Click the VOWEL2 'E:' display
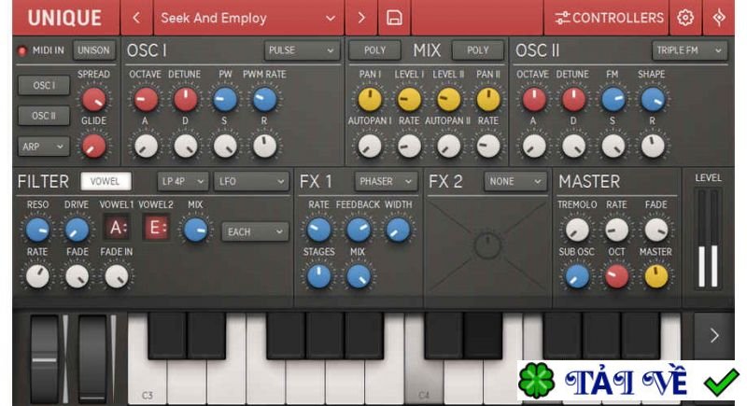Viewport: 747px width, 406px height. click(x=156, y=228)
